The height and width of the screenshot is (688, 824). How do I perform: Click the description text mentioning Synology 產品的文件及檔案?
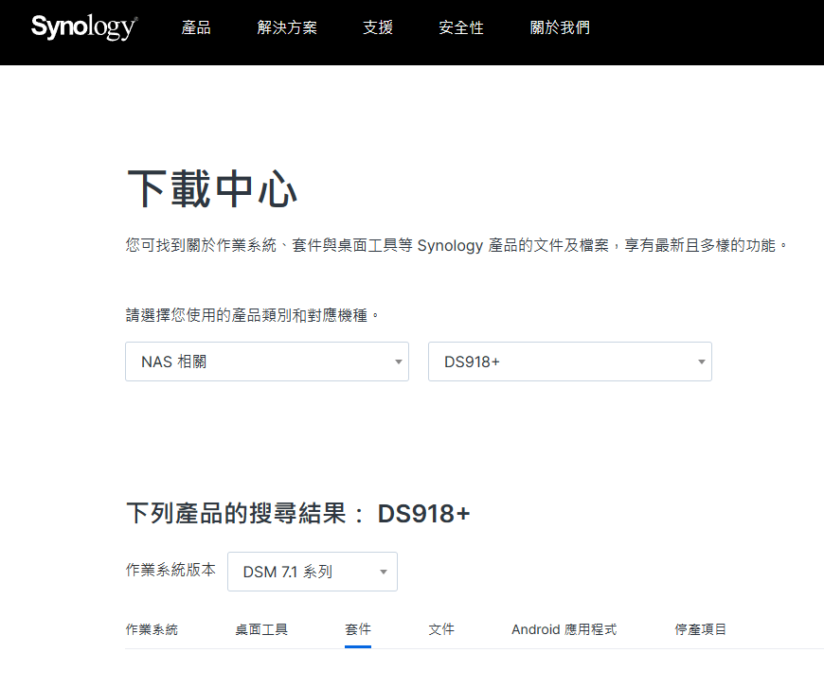click(457, 245)
